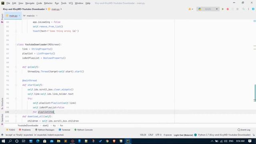Open the Code menu

[x=39, y=3]
